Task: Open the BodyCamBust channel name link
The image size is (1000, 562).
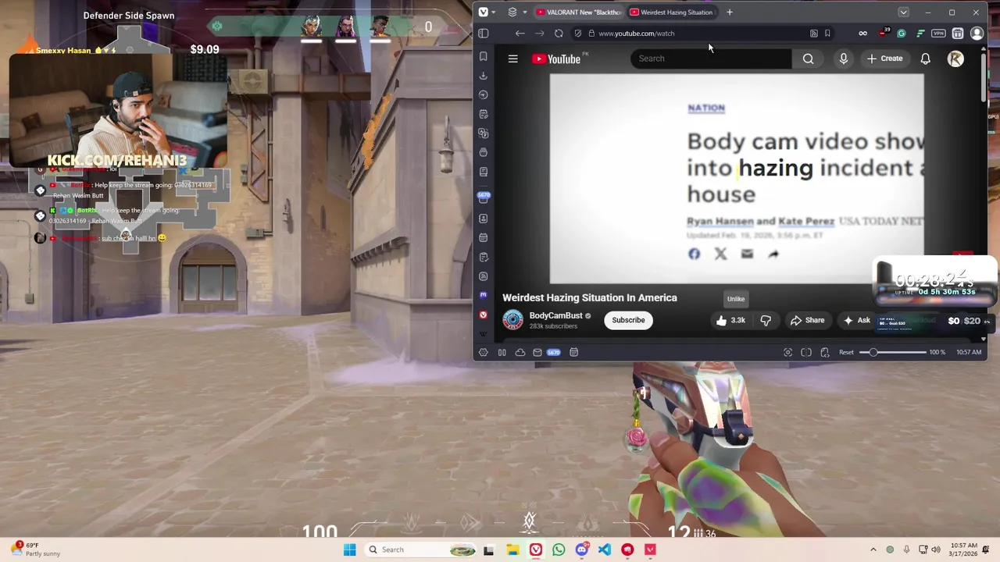Action: (555, 315)
